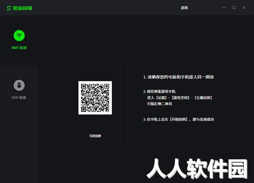Click step 3 text about 【开始投屏】
The width and height of the screenshot is (254, 183).
tap(179, 119)
